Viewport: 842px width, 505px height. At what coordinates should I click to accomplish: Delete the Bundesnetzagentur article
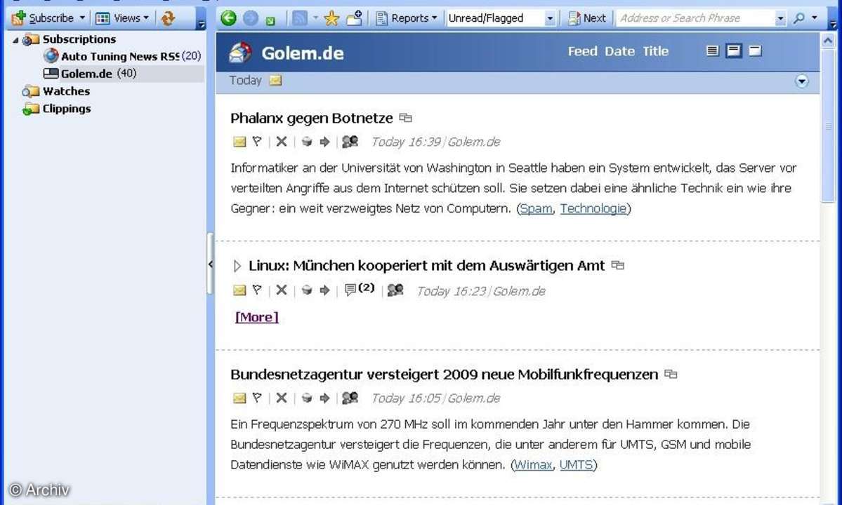pyautogui.click(x=282, y=398)
